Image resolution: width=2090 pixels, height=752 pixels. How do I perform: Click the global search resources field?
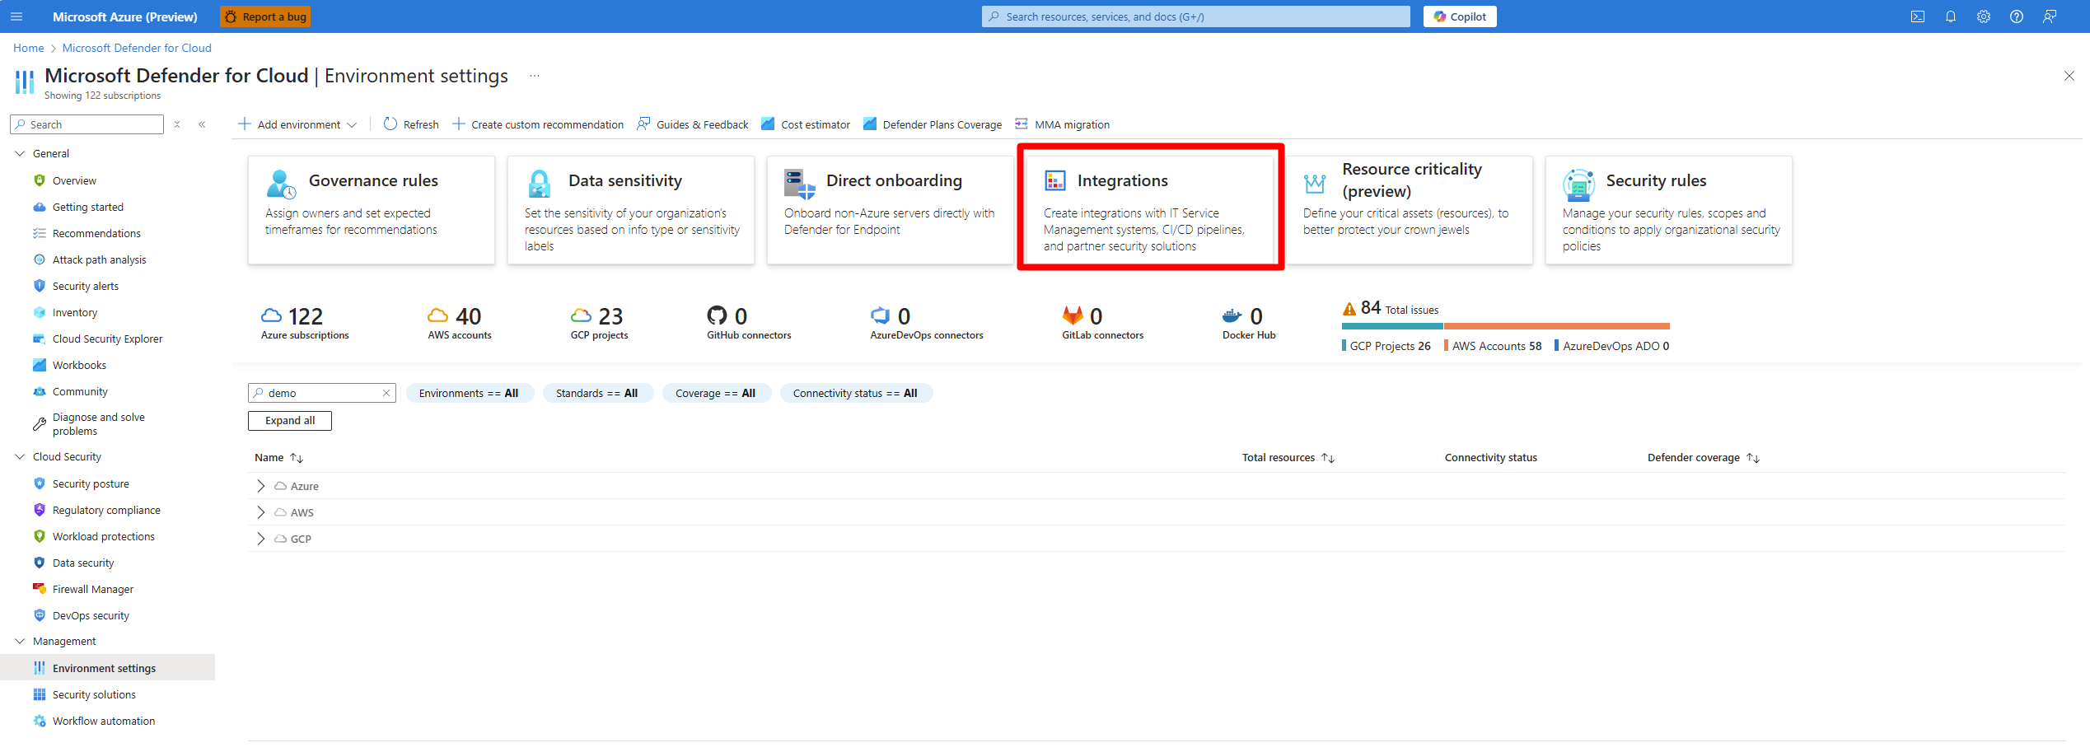[1195, 16]
